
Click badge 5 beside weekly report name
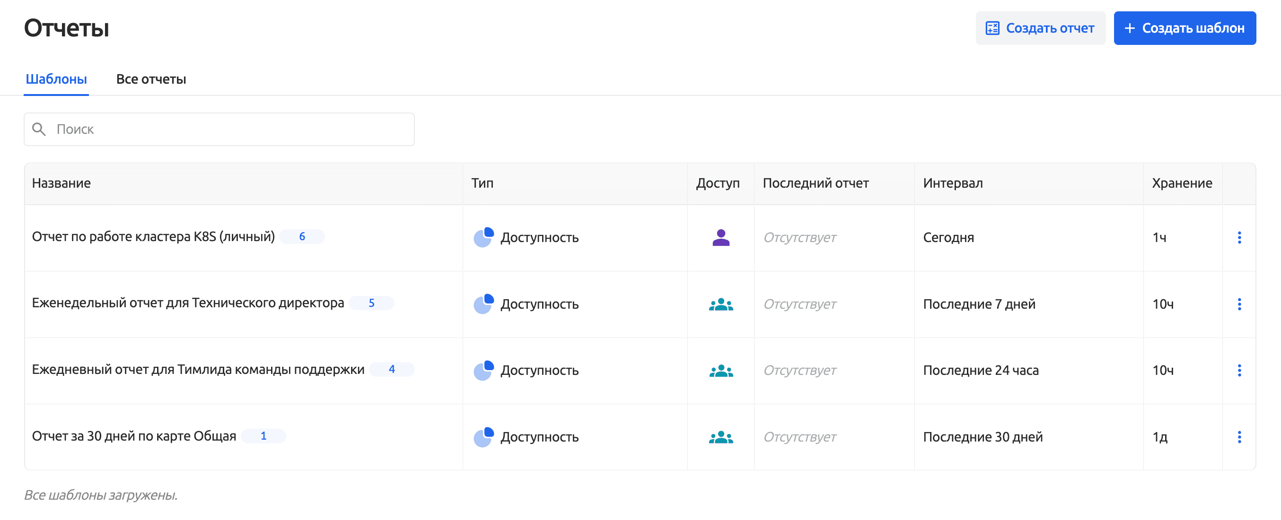click(371, 303)
